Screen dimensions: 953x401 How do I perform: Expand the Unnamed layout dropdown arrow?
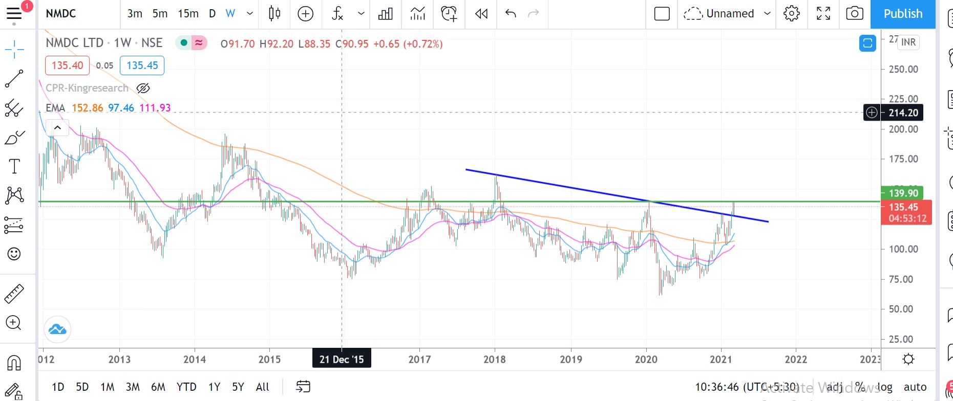point(767,14)
